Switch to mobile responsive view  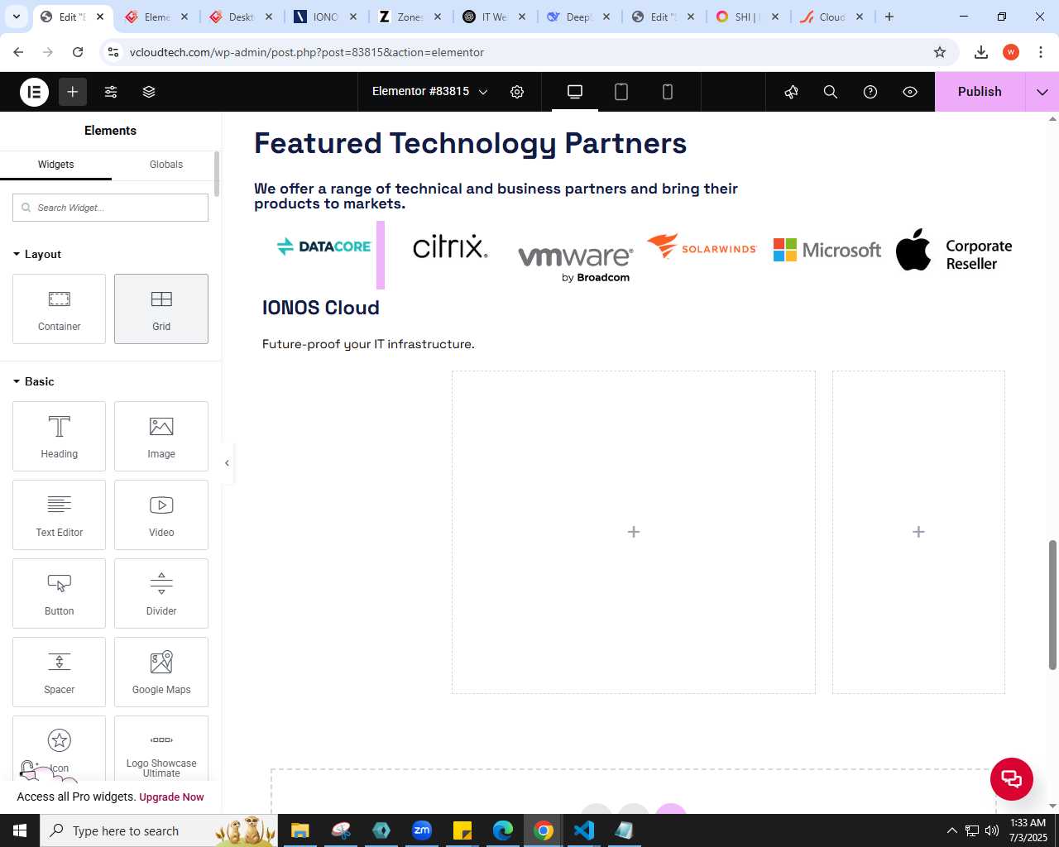pyautogui.click(x=668, y=92)
